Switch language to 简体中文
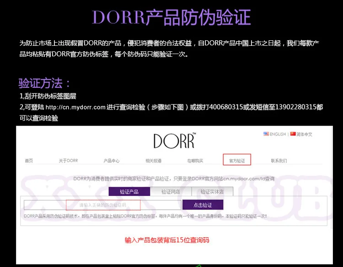 coord(304,134)
